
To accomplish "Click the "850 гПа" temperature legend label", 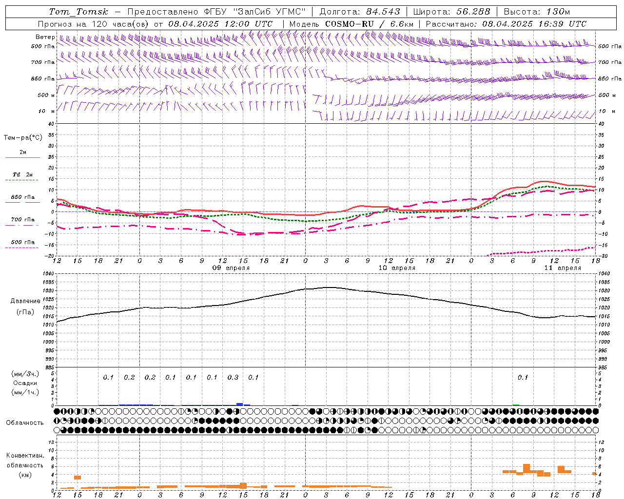I will coord(23,197).
